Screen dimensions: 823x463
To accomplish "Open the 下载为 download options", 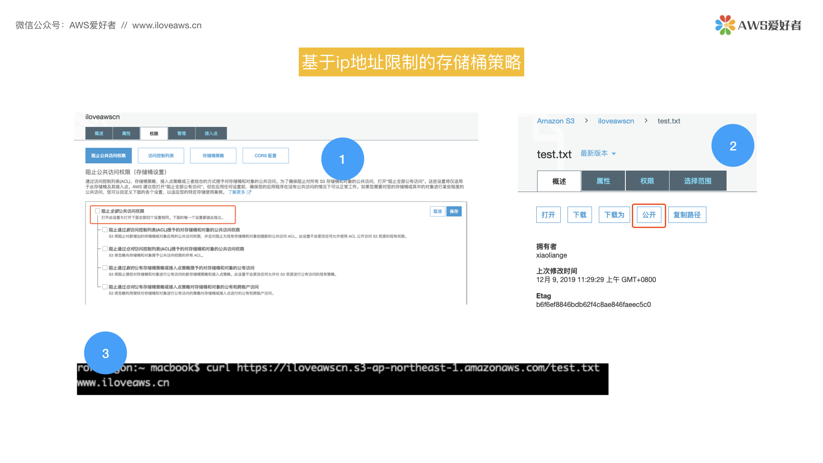I will coord(614,215).
